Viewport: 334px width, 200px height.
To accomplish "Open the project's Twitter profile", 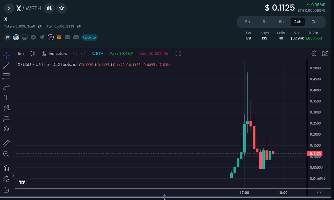I will 42,37.
